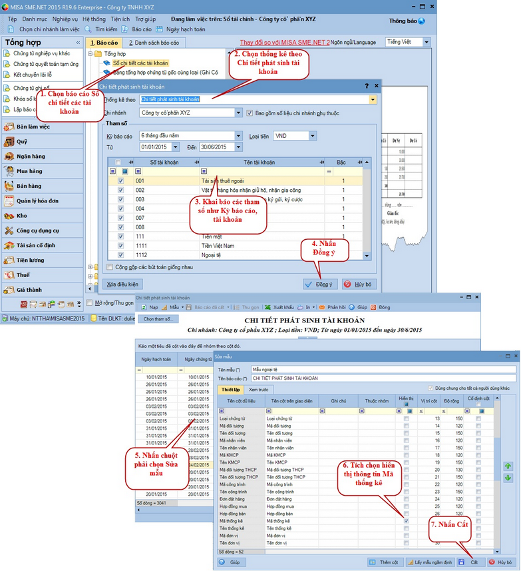
Task: Tick Hiển thị checkbox for Loại chứng từ
Action: [x=406, y=419]
